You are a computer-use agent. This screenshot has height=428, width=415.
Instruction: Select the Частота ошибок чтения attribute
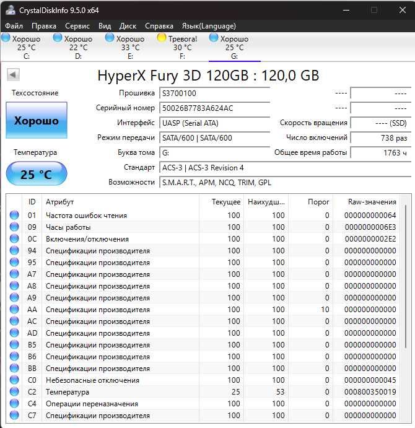click(x=203, y=215)
